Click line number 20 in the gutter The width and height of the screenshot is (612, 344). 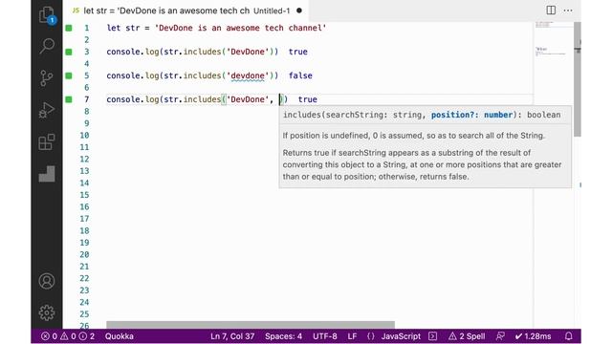84,255
